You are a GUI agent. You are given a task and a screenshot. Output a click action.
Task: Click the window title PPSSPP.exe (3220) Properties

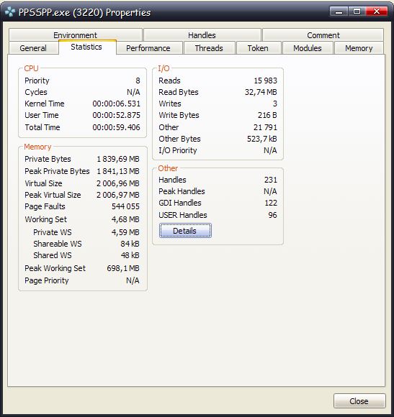click(x=84, y=12)
